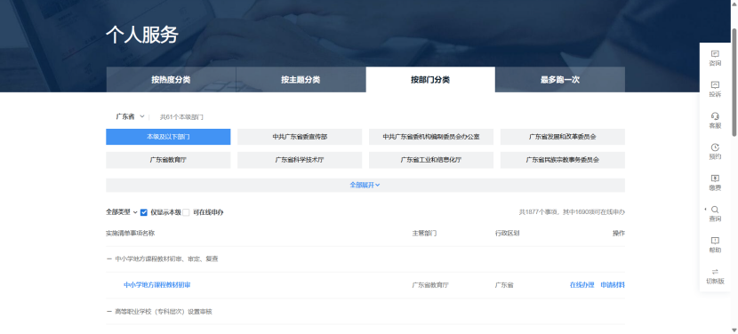
Task: Expand all departments with 全部展开
Action: (x=365, y=186)
